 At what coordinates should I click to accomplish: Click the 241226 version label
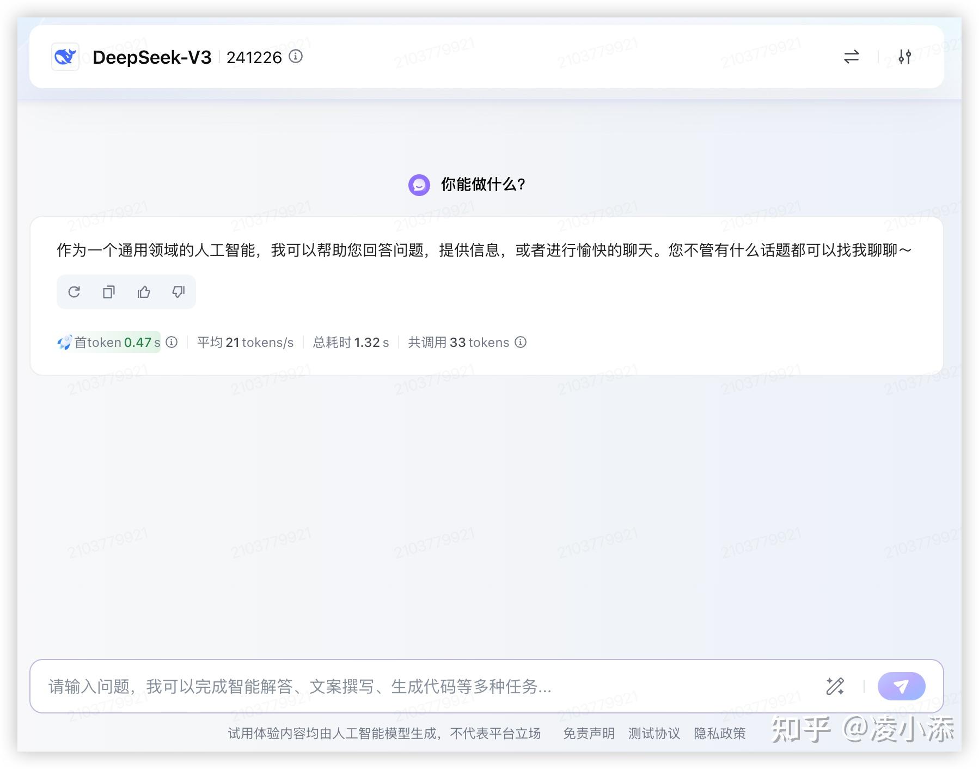click(254, 57)
